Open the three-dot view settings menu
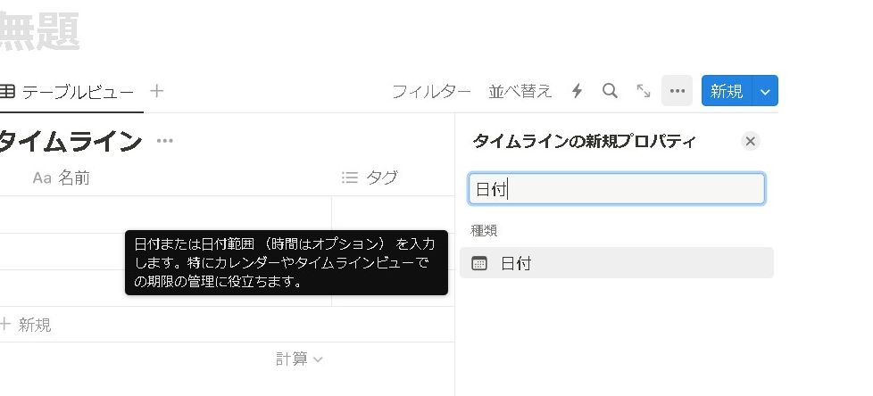This screenshot has width=873, height=396. 677,91
